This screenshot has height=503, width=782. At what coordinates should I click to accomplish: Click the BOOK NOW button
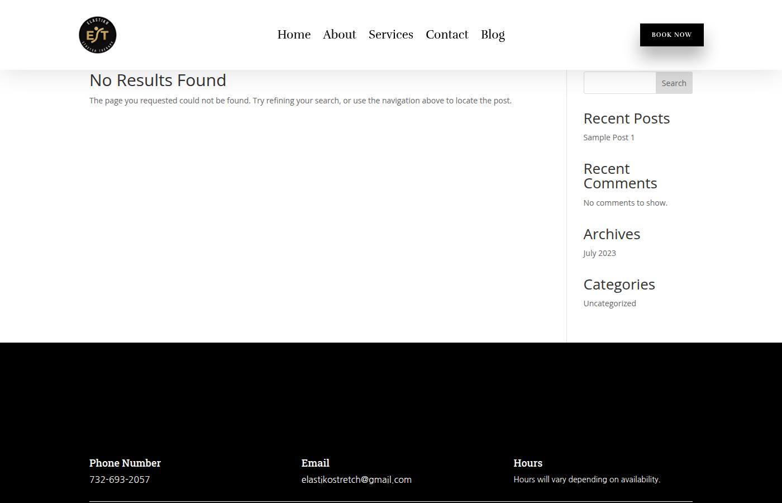click(x=671, y=35)
